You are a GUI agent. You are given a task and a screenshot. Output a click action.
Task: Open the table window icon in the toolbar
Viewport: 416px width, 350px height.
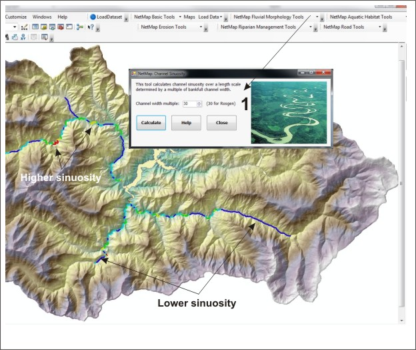point(35,27)
